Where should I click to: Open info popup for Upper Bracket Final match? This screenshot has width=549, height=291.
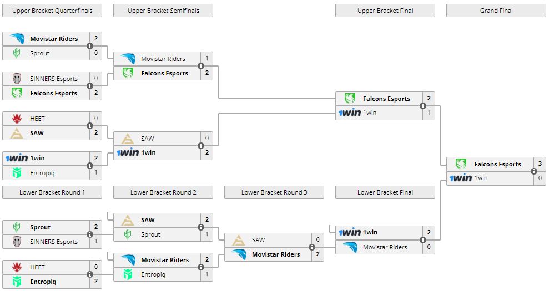423,105
